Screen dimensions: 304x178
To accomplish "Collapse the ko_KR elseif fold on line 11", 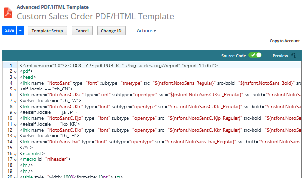I will [x=15, y=125].
